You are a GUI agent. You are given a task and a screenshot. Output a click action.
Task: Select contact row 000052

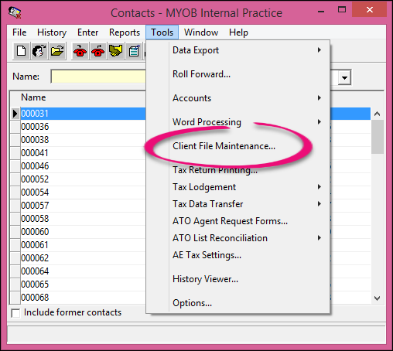(x=83, y=179)
